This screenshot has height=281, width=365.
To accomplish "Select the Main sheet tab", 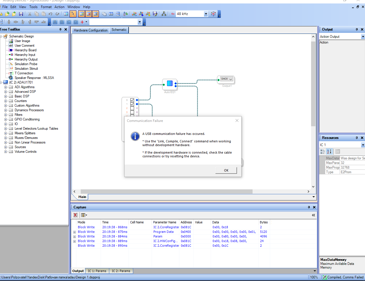I will (x=82, y=197).
